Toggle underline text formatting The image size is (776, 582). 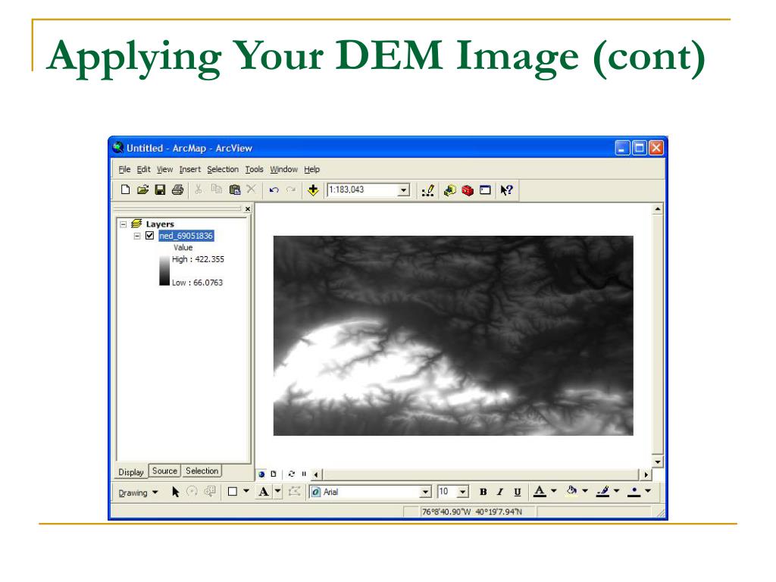click(517, 491)
